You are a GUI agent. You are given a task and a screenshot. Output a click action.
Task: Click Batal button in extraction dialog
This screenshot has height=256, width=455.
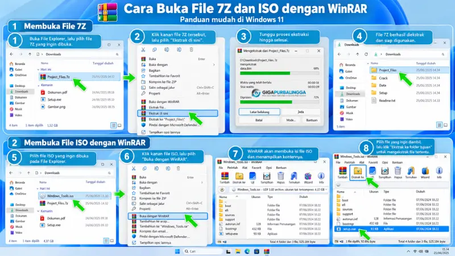coord(259,120)
